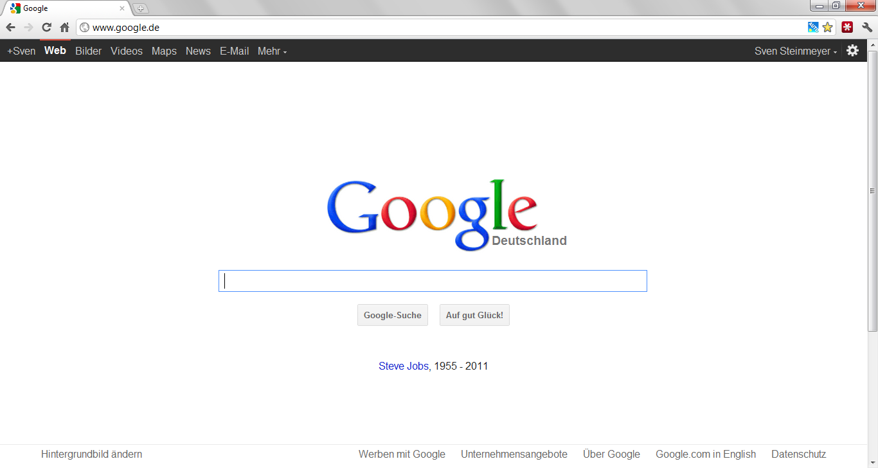This screenshot has height=468, width=878.
Task: Open a new tab with the plus button
Action: [x=141, y=8]
